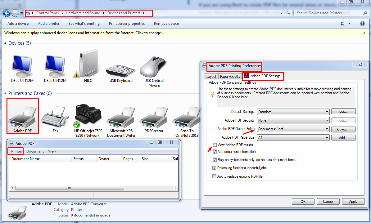
Task: Click the lightbulb tip icon
Action: 212,94
